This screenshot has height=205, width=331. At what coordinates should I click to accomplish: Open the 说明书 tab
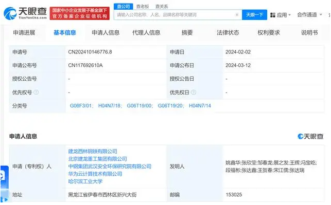[309, 33]
